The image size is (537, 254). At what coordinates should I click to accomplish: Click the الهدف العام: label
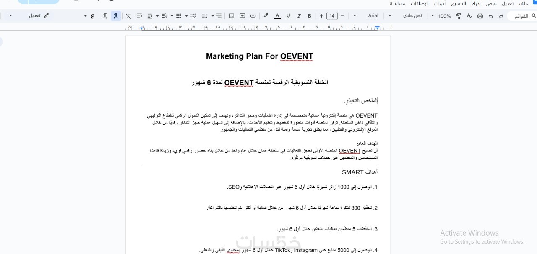point(367,144)
